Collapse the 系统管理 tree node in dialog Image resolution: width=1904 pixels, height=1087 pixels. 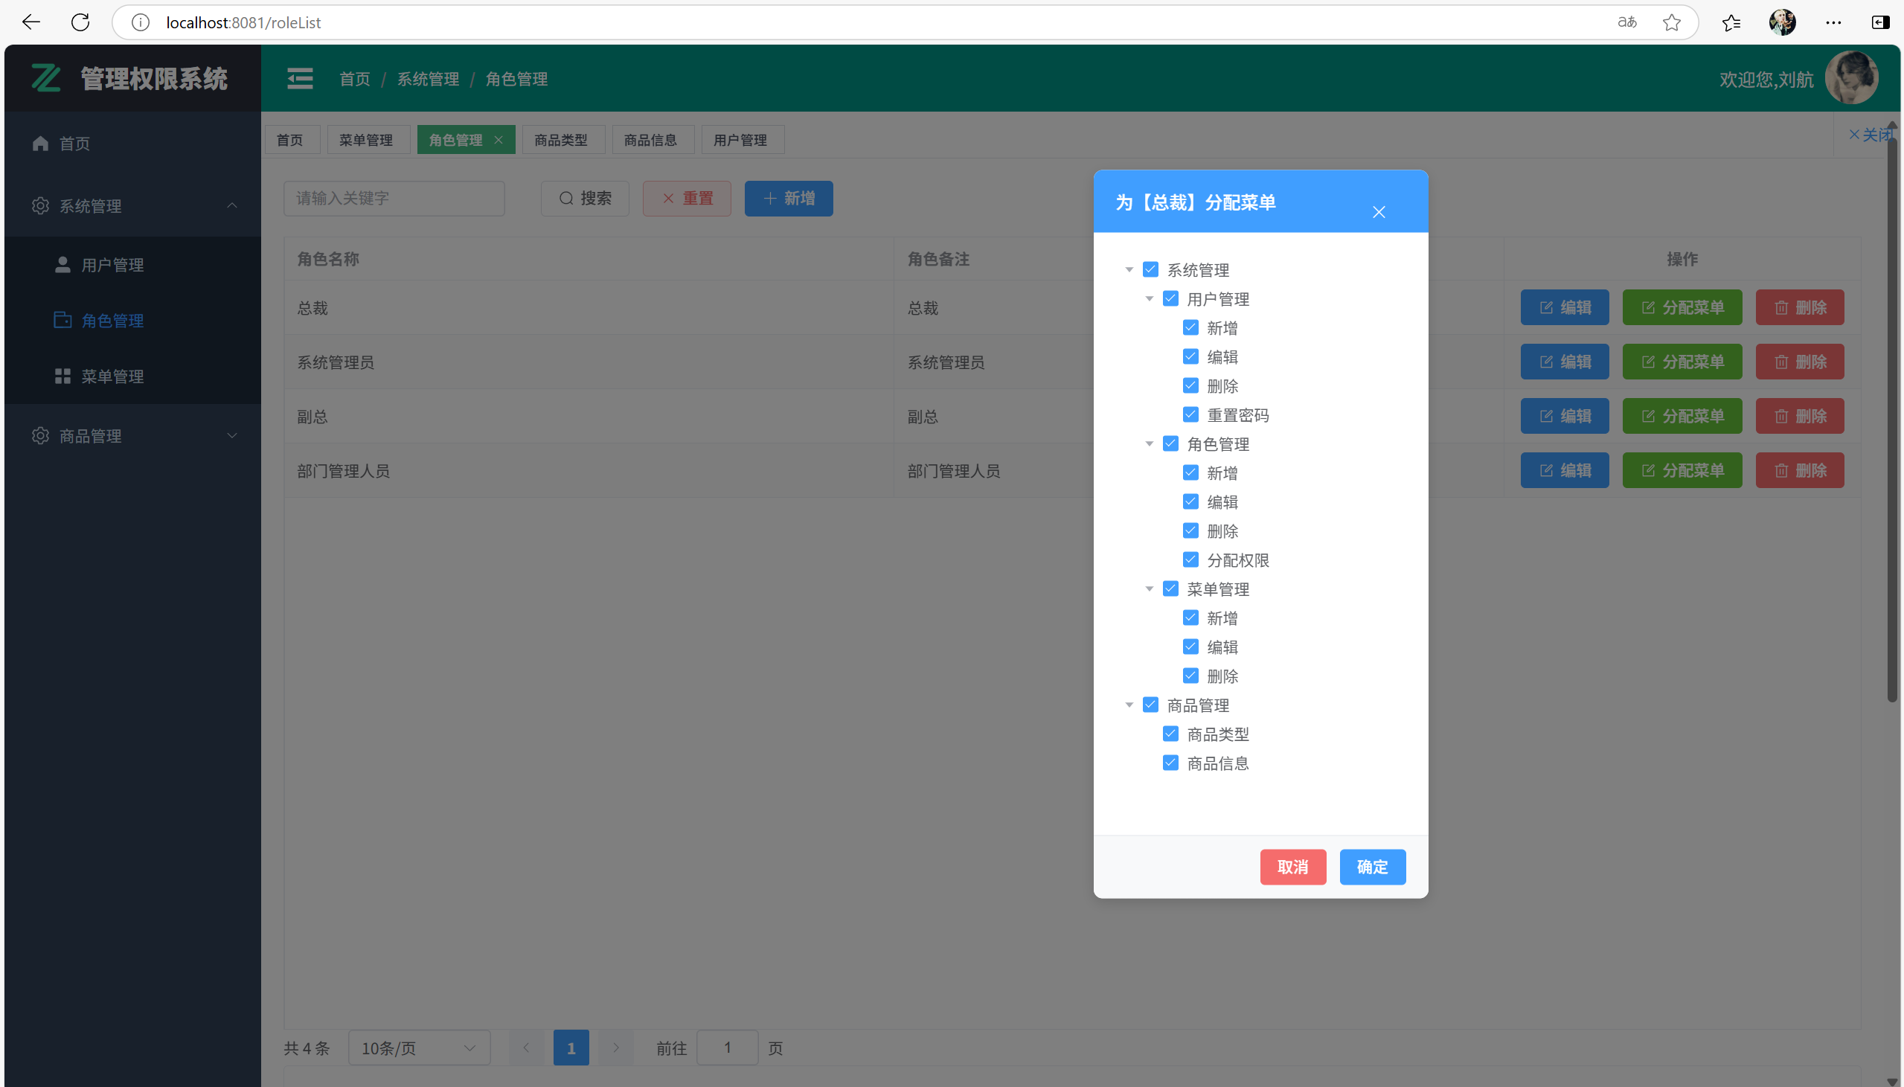pyautogui.click(x=1129, y=269)
